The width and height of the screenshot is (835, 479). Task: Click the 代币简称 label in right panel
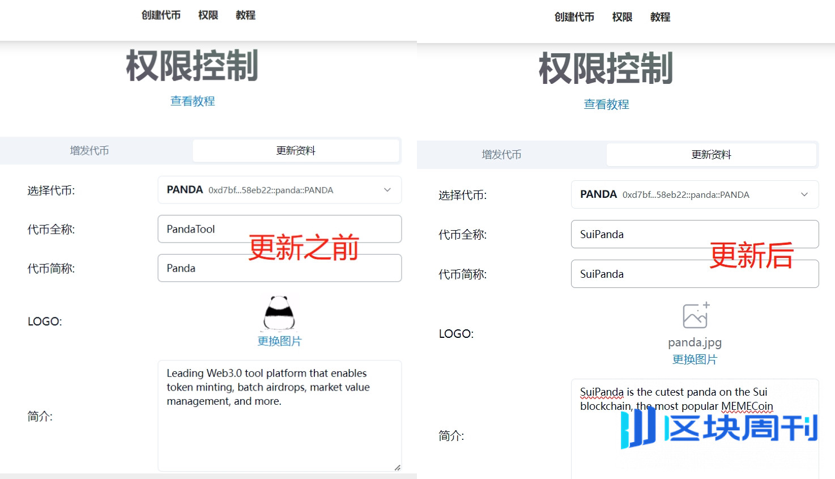point(463,274)
